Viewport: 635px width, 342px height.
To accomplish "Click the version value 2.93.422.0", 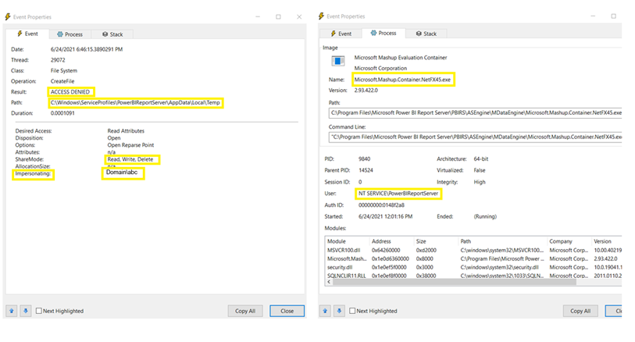I will pos(366,91).
